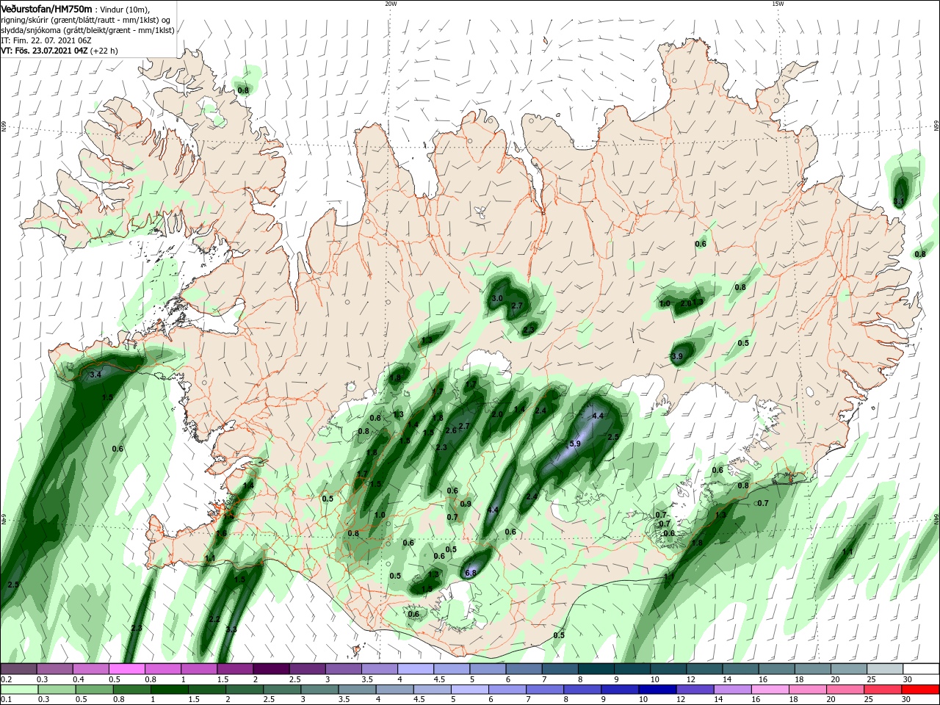The width and height of the screenshot is (940, 705).
Task: Click the 0.8 label in the bottom legend row
Action: (x=119, y=700)
